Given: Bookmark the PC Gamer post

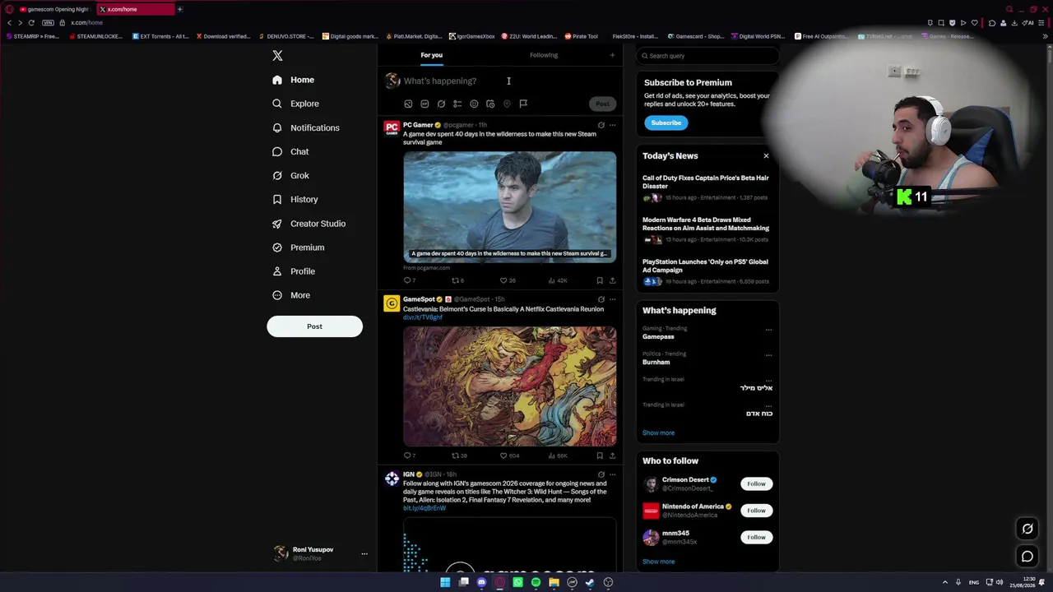Looking at the screenshot, I should [x=600, y=280].
